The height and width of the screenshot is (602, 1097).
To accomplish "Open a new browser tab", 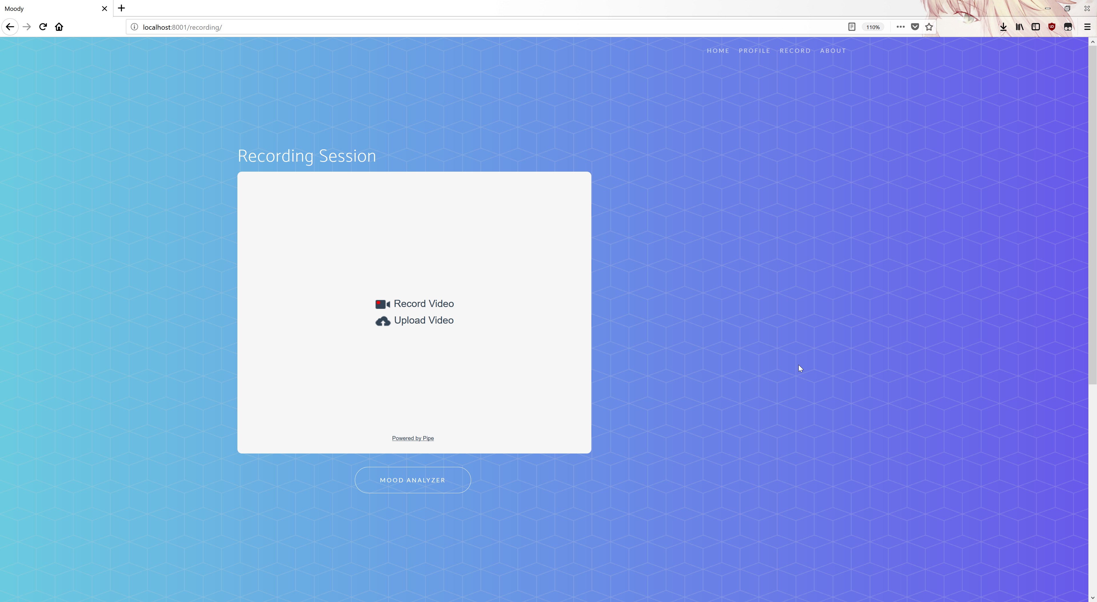I will click(121, 8).
